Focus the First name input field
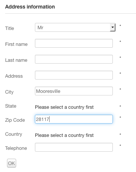This screenshot has height=172, width=136. coord(74,43)
